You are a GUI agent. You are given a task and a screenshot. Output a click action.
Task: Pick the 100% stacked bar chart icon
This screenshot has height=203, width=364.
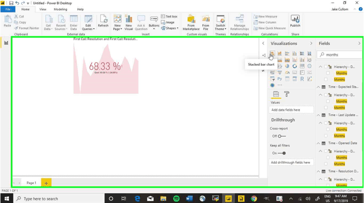pos(302,54)
